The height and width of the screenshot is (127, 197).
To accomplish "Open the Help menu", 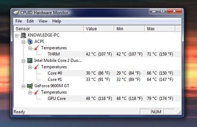I will [57, 21].
